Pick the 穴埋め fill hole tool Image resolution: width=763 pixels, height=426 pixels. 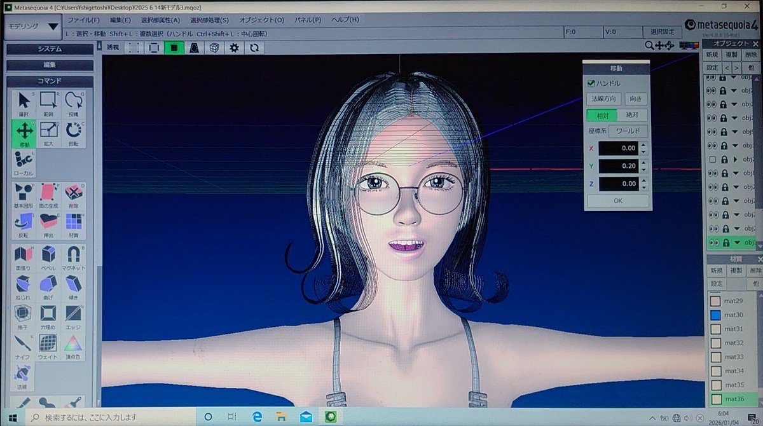48,317
